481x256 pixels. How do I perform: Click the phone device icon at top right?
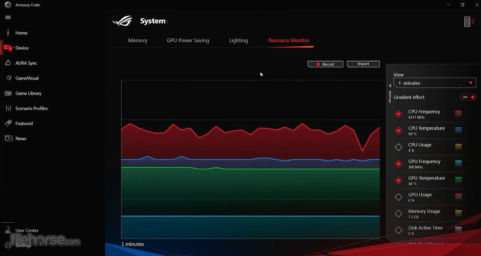coord(467,21)
